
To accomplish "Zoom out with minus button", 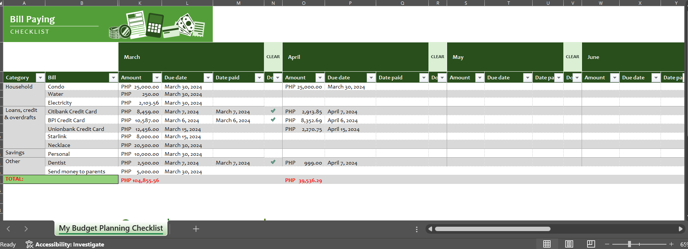I will pos(607,244).
